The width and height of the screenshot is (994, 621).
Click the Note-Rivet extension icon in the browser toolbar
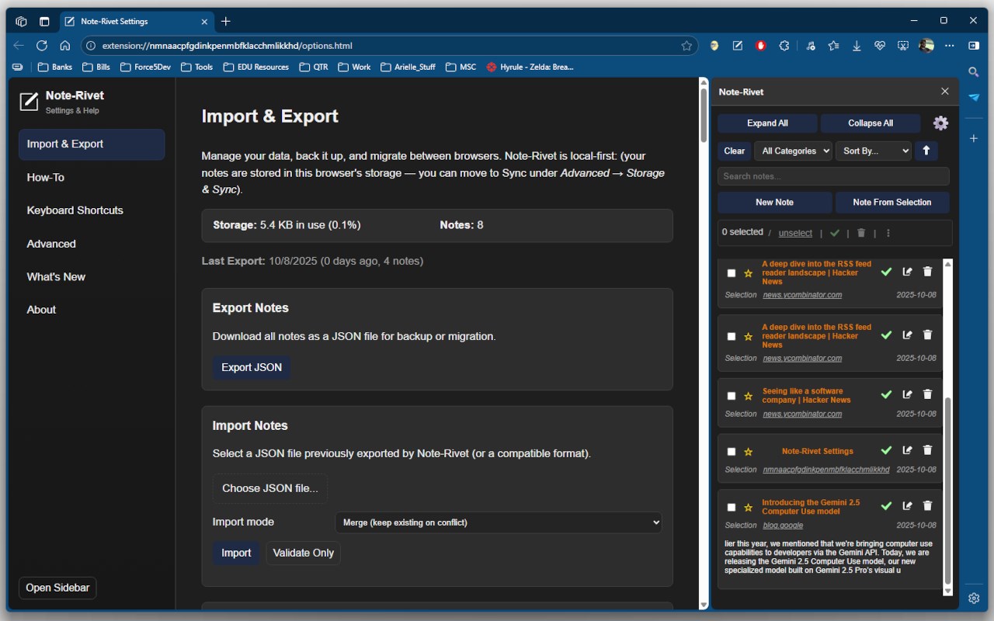pos(738,46)
